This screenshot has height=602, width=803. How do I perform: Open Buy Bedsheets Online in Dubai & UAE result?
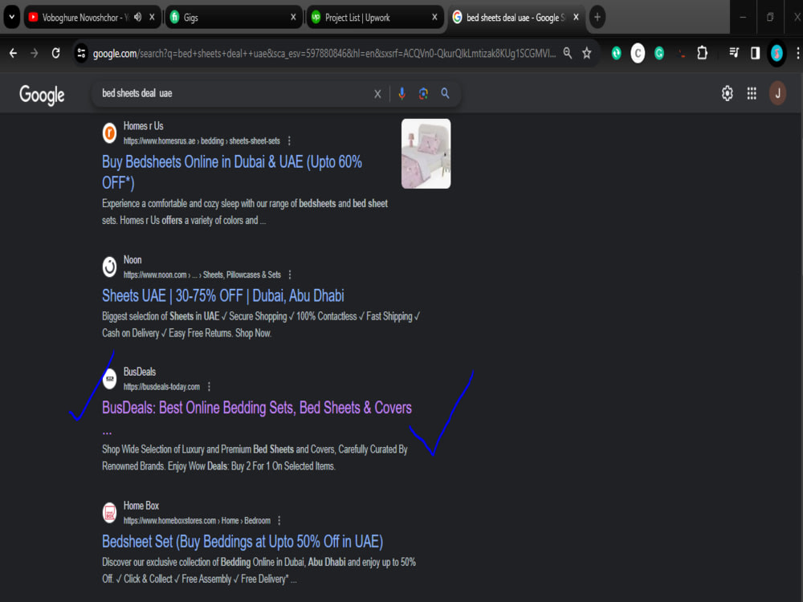coord(232,172)
